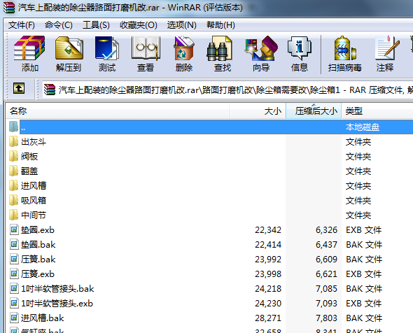This screenshot has height=333, width=413.
Task: Open the 命令(C) menu
Action: pyautogui.click(x=59, y=25)
